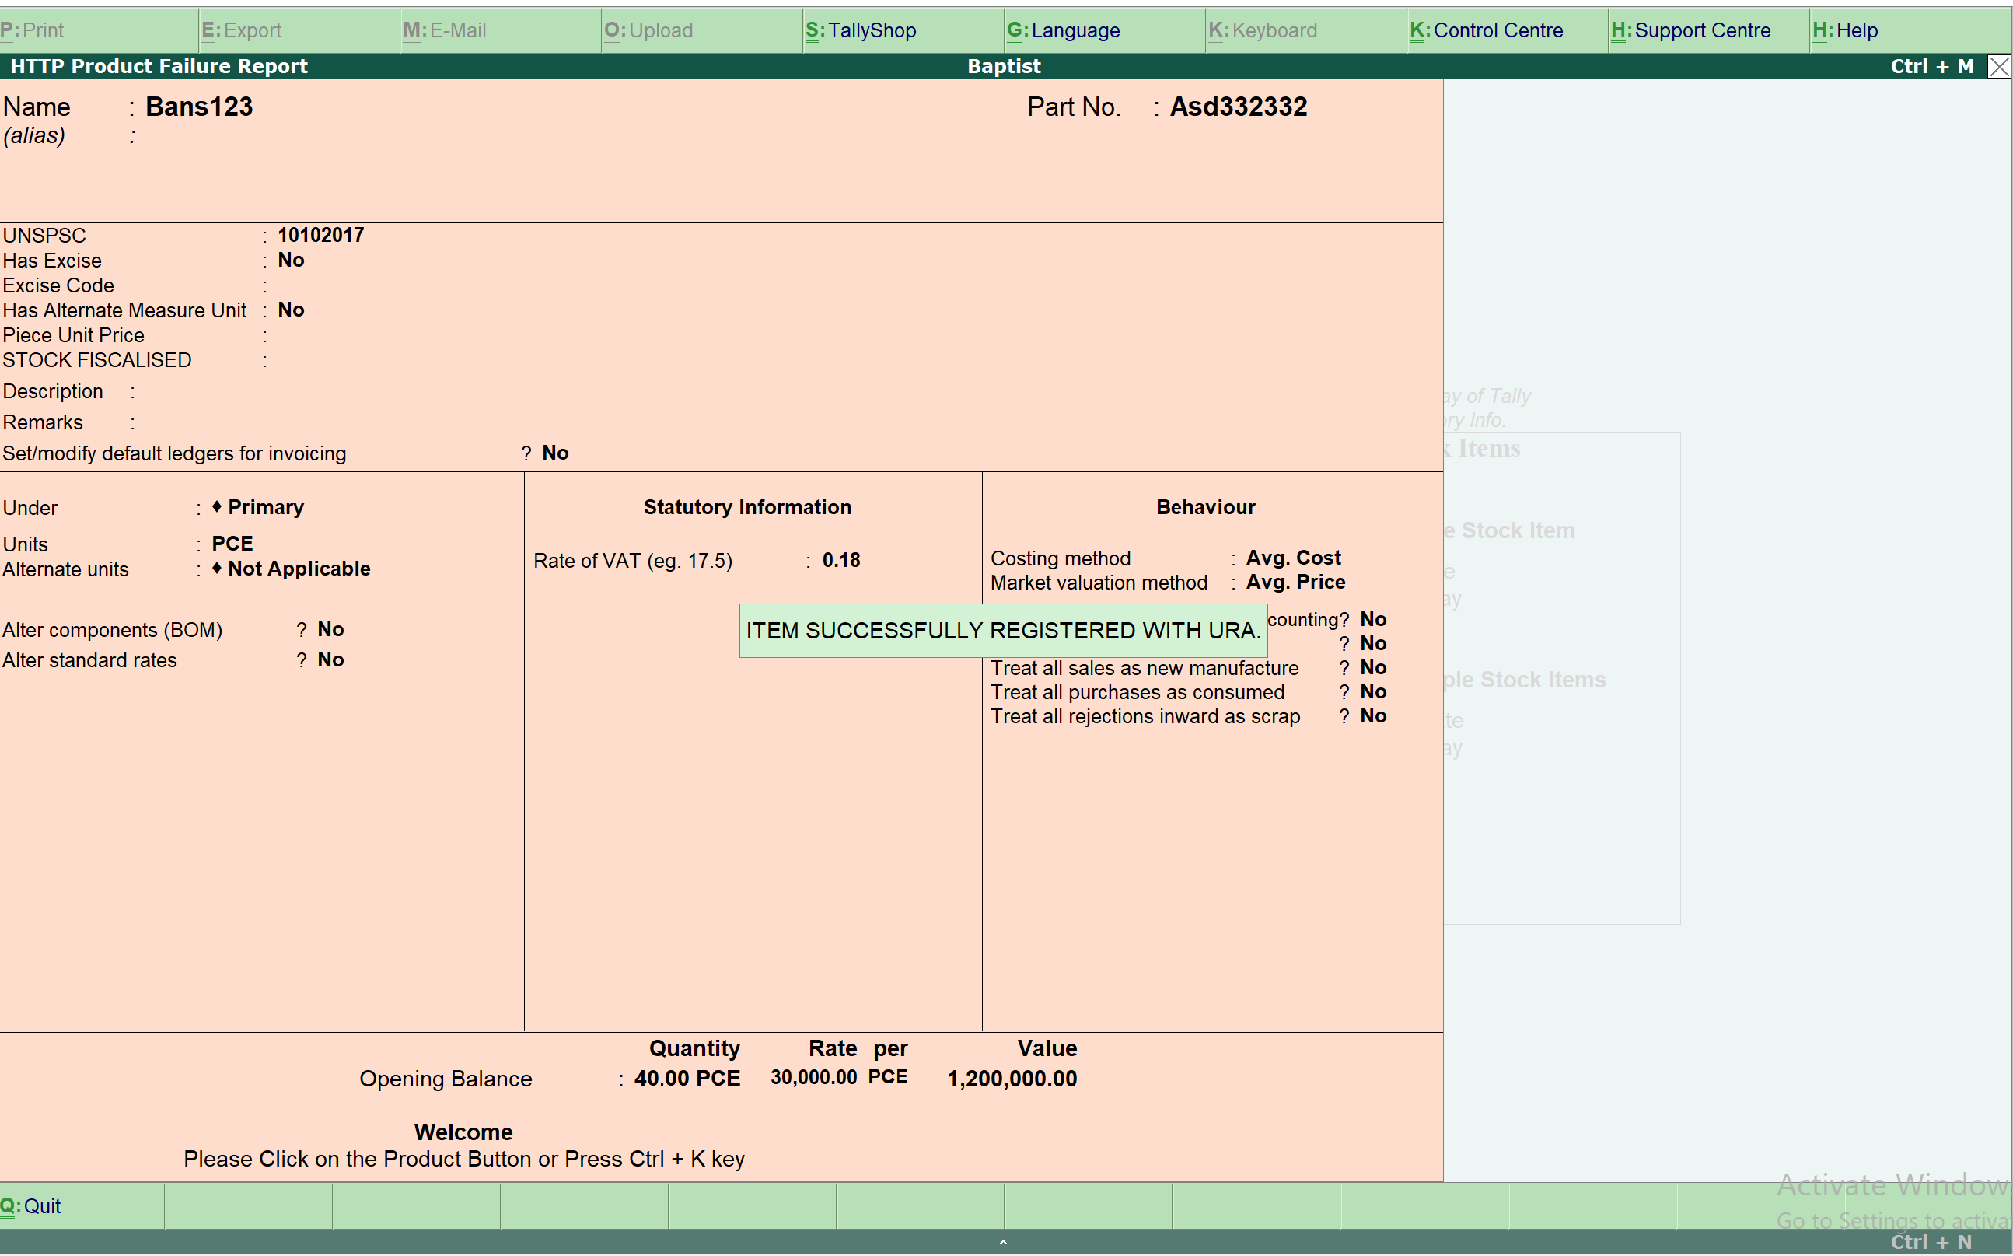
Task: Toggle Alter components (BOM) option
Action: (330, 630)
